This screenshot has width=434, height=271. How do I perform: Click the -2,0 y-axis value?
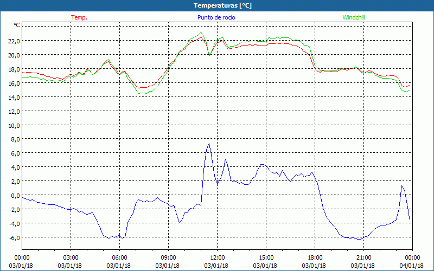(15, 210)
